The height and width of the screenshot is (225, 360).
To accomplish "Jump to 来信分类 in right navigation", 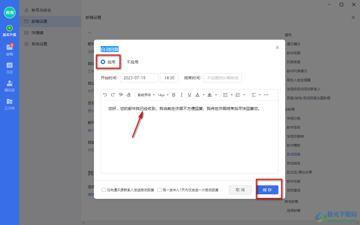I will pyautogui.click(x=294, y=118).
